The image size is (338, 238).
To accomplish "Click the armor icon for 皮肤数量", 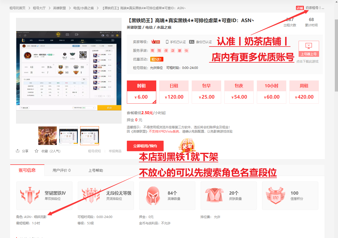I will click(x=215, y=195).
